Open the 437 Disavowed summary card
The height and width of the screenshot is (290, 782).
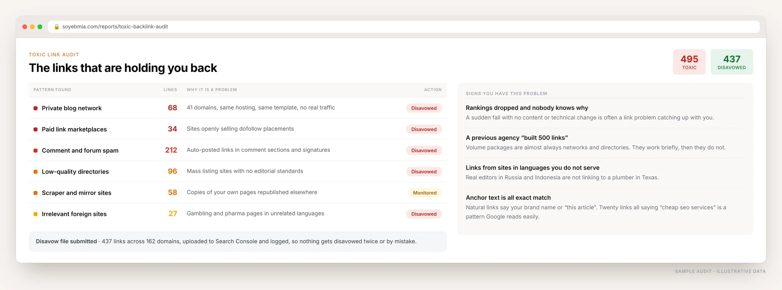tap(732, 62)
